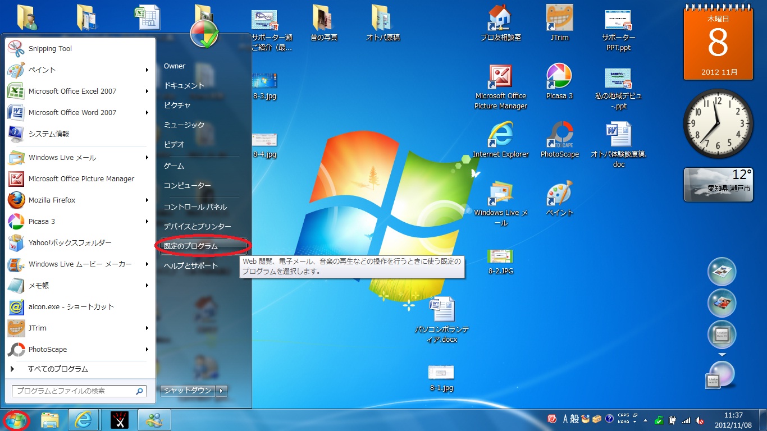
Task: Select the Picasa 3 desktop shortcut
Action: [559, 81]
